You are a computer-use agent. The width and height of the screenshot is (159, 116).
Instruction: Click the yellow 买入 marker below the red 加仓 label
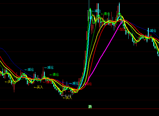click(x=38, y=87)
